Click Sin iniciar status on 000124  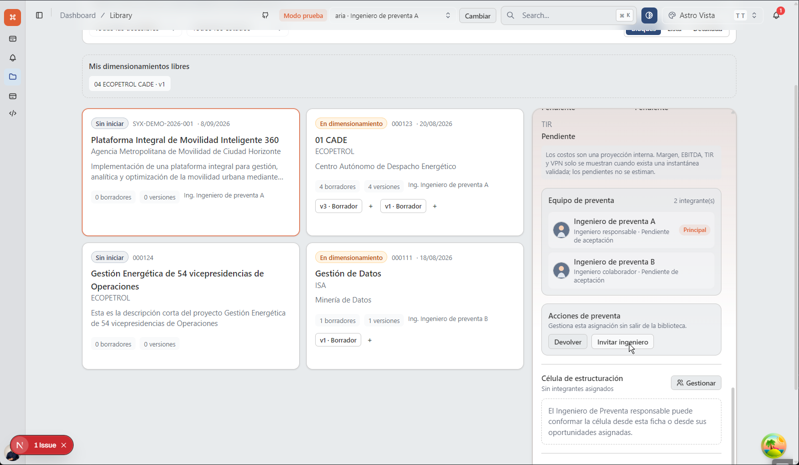110,257
